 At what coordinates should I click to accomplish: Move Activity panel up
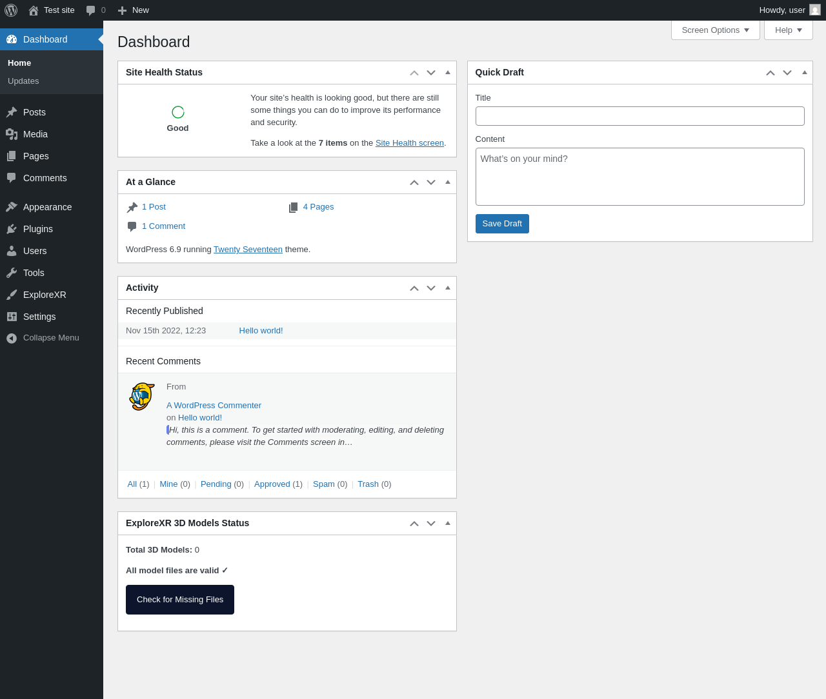[414, 288]
